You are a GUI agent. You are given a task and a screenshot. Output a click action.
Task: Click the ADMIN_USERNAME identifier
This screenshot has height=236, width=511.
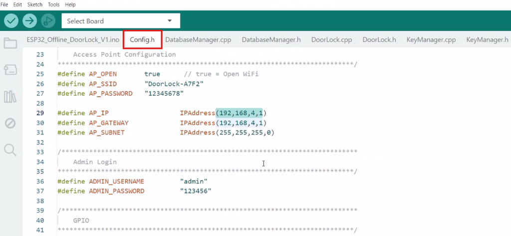point(116,181)
